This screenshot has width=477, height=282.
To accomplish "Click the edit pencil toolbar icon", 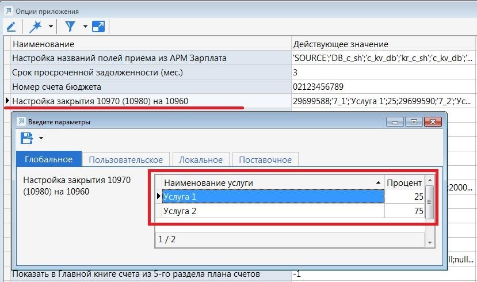I will 12,27.
